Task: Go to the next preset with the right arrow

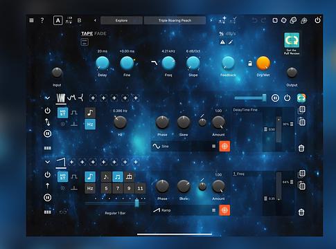Action: coord(211,20)
